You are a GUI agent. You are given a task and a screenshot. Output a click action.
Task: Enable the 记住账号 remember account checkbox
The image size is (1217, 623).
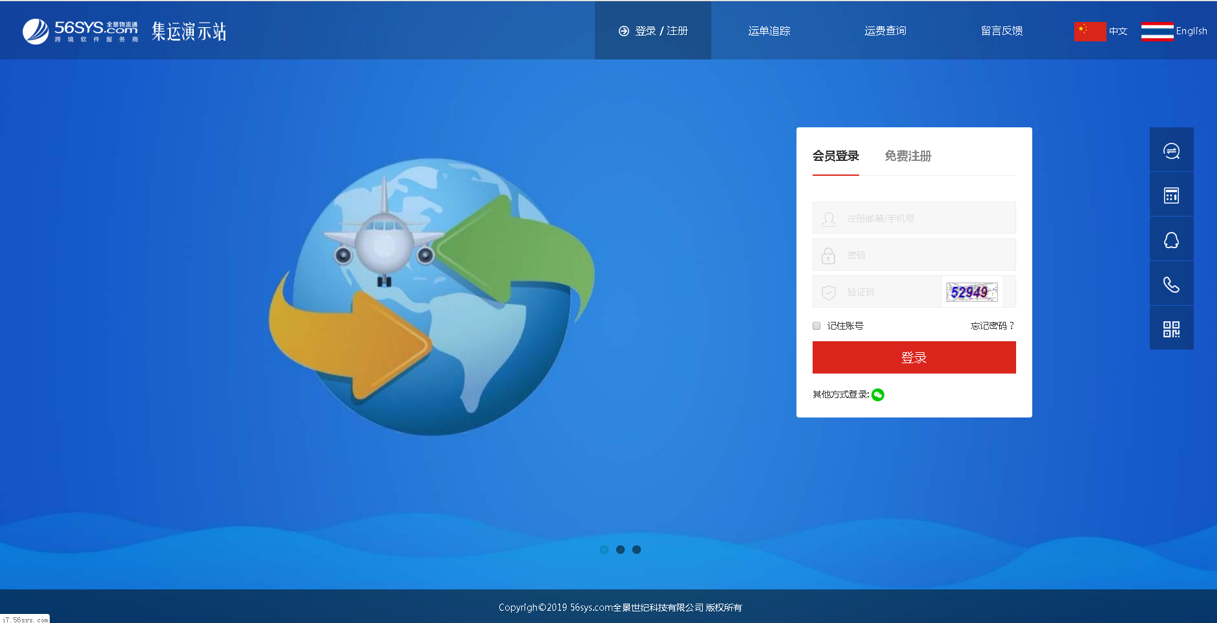816,326
